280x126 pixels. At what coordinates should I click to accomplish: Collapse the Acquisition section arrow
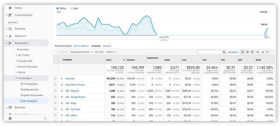pyautogui.click(x=6, y=43)
